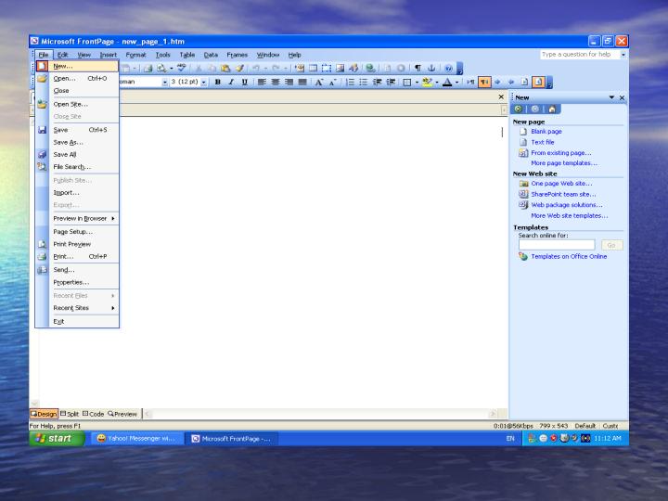Align text right
Image resolution: width=668 pixels, height=501 pixels.
289,82
